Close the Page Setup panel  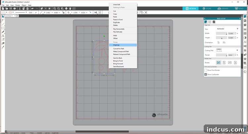[x=240, y=18]
